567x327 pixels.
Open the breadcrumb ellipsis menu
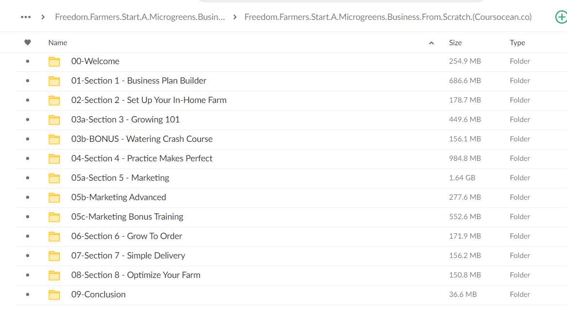tap(26, 17)
